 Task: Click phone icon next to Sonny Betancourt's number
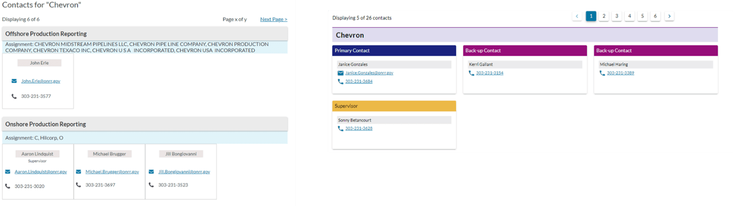[x=341, y=129]
